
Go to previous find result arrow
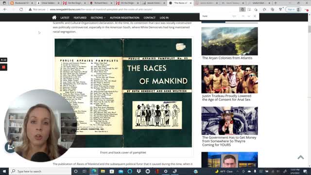coord(243,16)
